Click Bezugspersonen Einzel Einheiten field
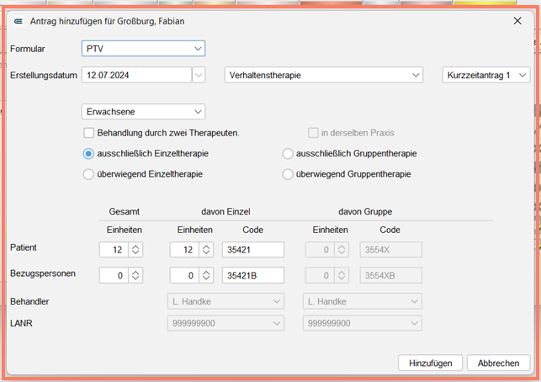The height and width of the screenshot is (382, 541). coord(184,275)
